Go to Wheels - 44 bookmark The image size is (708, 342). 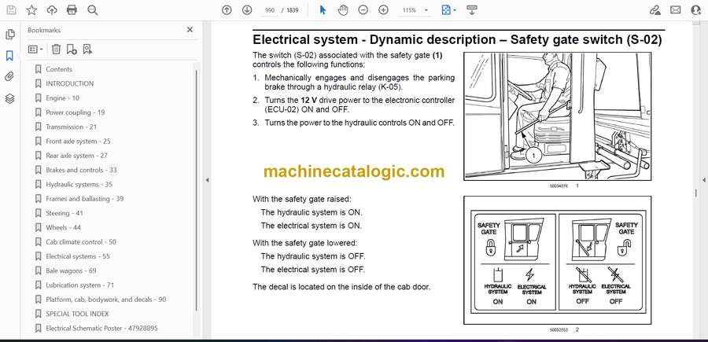[63, 228]
